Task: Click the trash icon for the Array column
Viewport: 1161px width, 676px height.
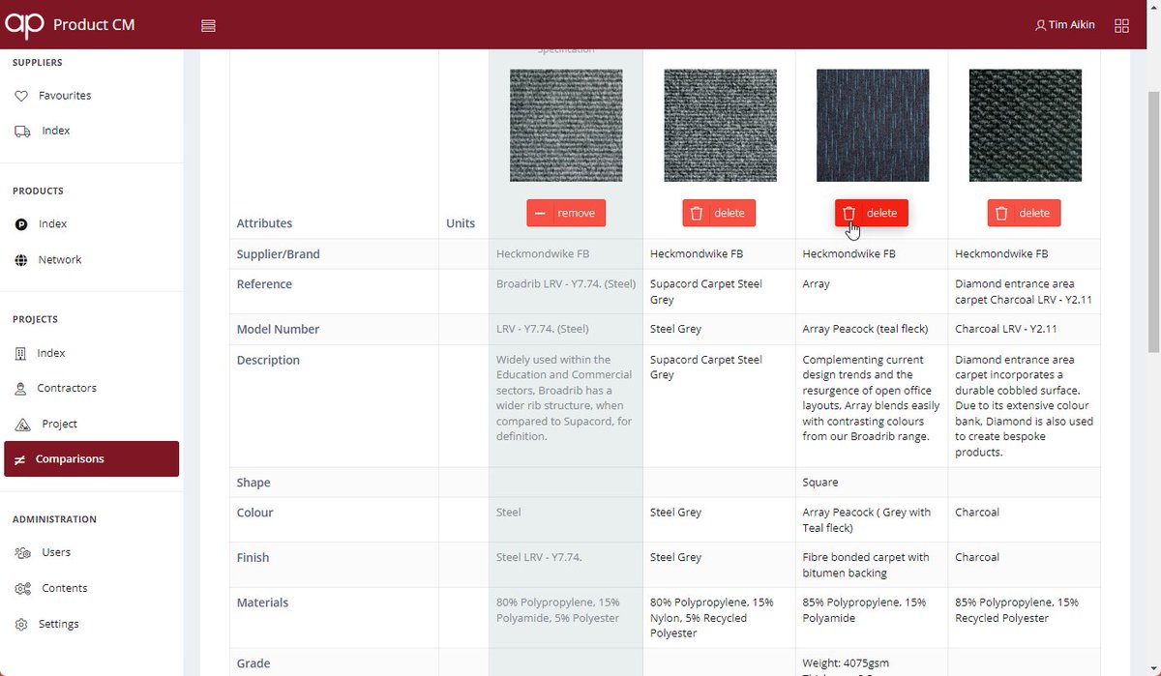Action: point(848,214)
